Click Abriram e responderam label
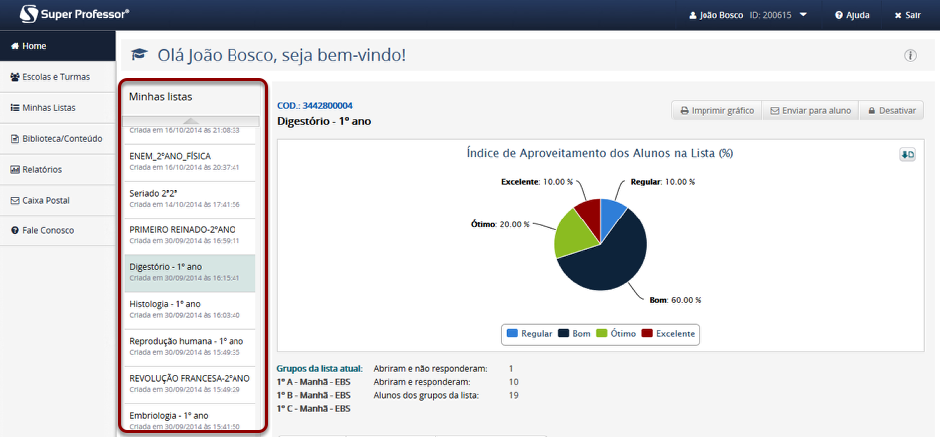 coord(422,382)
